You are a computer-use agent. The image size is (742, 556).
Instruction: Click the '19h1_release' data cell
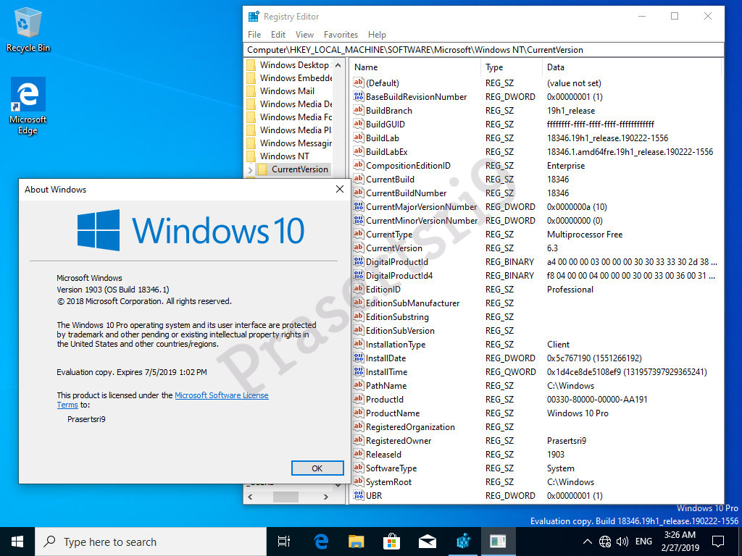click(571, 110)
